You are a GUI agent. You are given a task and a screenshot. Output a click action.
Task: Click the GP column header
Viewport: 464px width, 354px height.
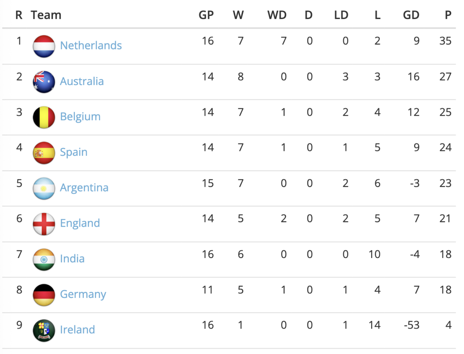(207, 15)
